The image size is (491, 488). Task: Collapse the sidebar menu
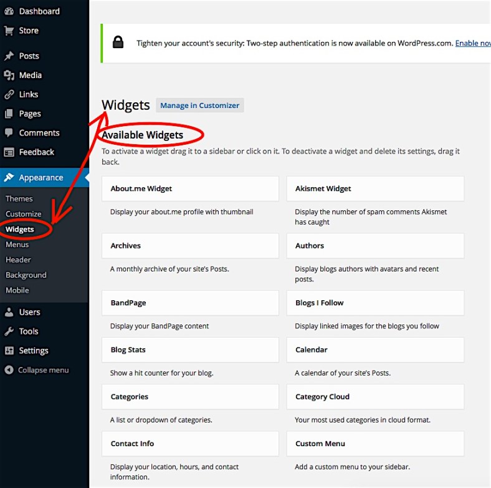pyautogui.click(x=36, y=370)
